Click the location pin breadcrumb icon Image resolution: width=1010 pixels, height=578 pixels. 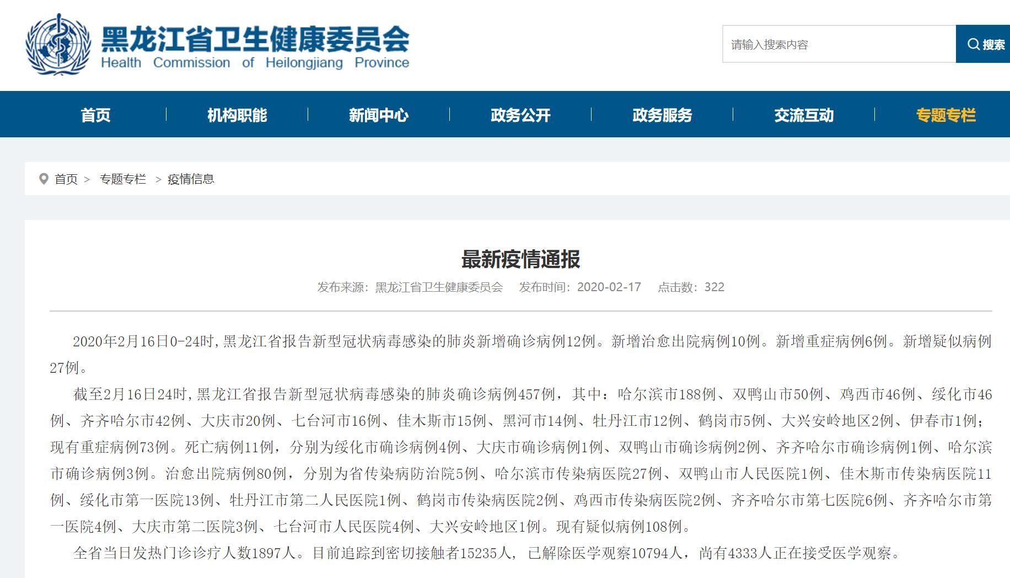(x=44, y=179)
